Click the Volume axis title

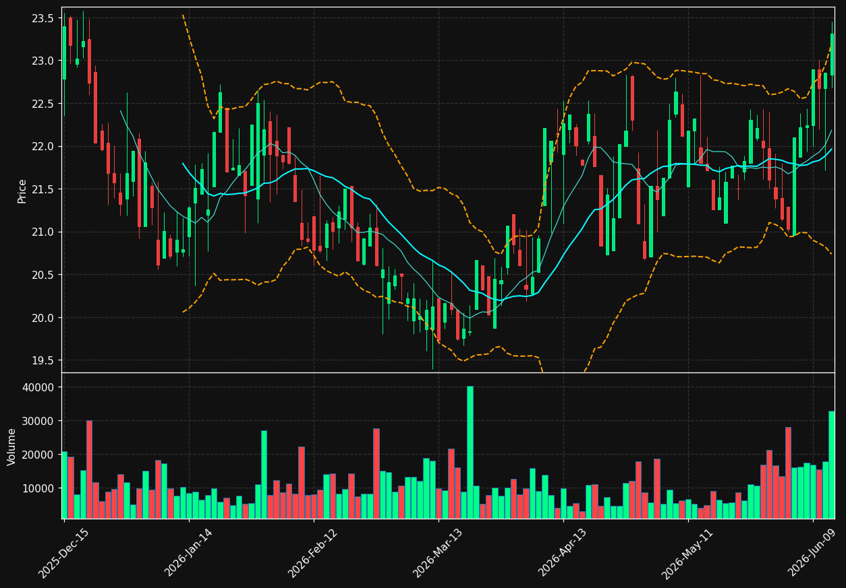11,447
